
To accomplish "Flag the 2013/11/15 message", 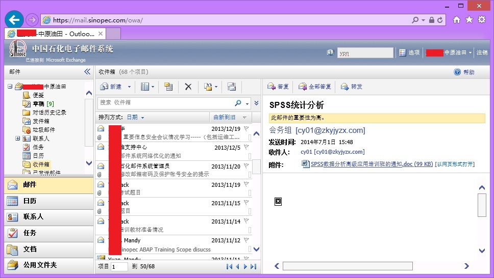I will click(246, 203).
